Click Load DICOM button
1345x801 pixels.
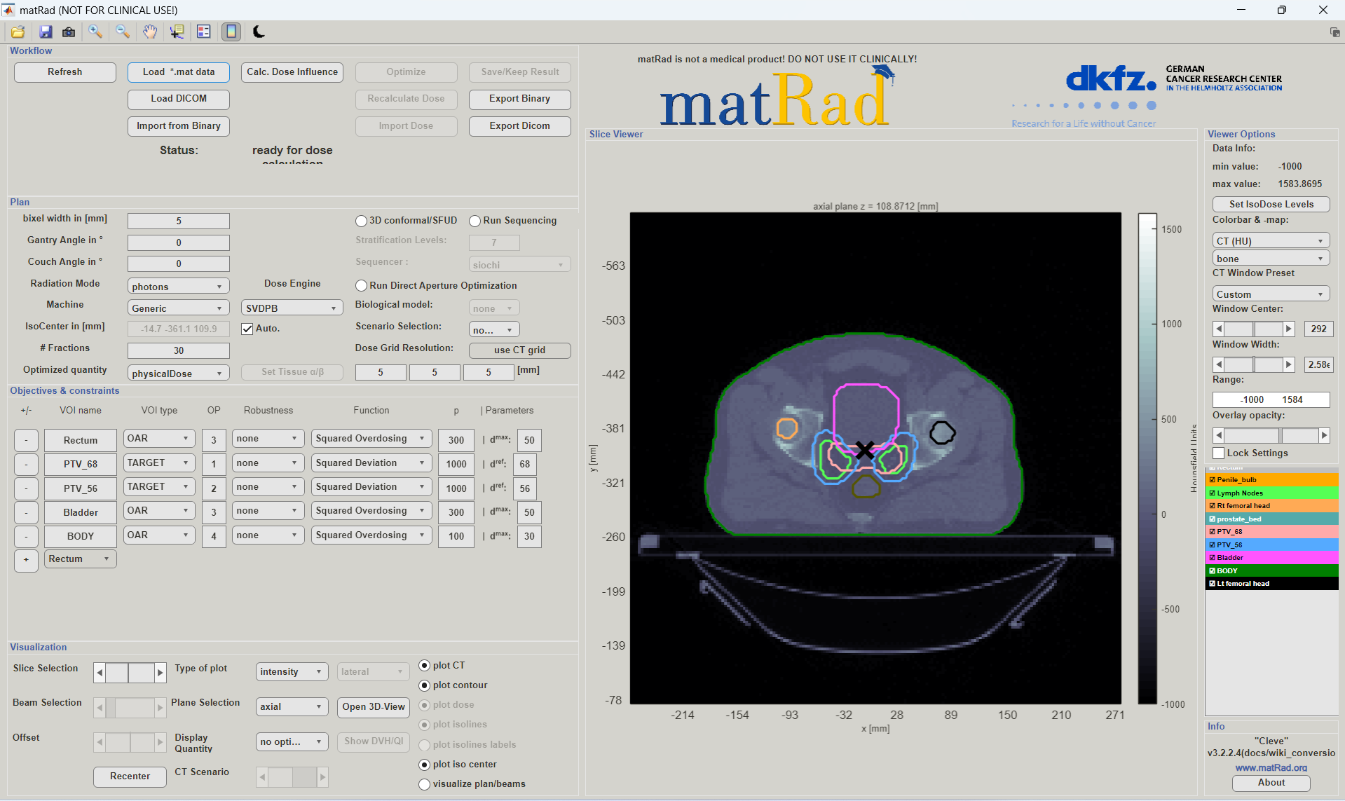(x=178, y=99)
